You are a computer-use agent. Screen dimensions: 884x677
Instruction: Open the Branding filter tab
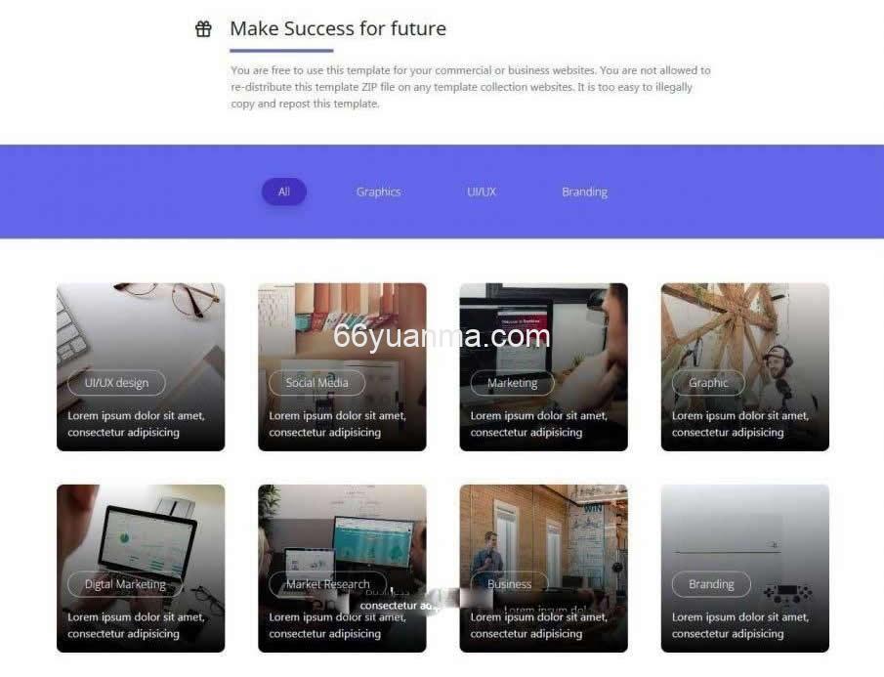click(x=585, y=191)
